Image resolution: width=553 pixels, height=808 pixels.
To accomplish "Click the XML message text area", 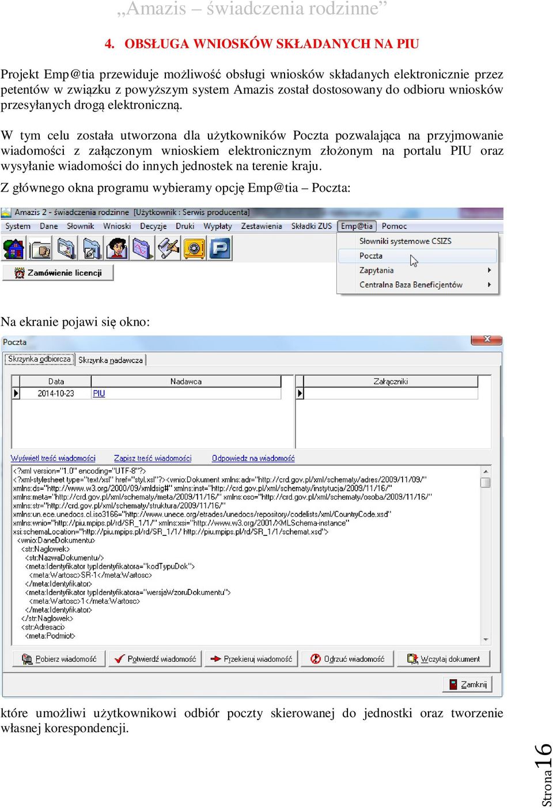I will 246,555.
